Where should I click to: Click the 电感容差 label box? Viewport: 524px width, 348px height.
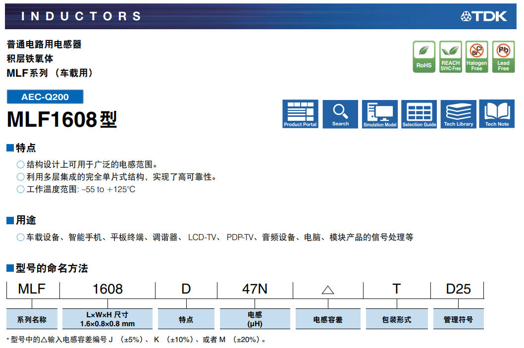328,319
